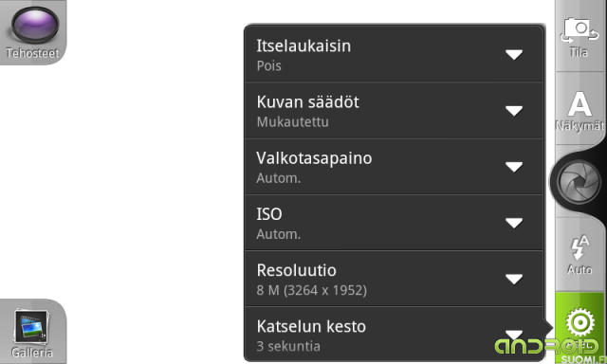Open the Näkymät scenes icon
Screen dimensions: 607x364
(x=579, y=109)
